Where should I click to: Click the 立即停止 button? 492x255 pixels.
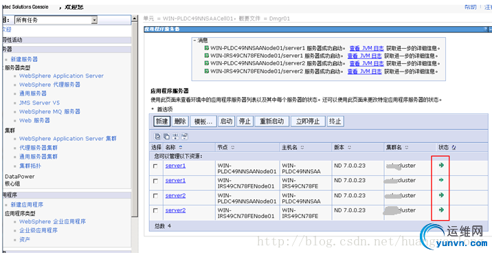click(x=308, y=121)
